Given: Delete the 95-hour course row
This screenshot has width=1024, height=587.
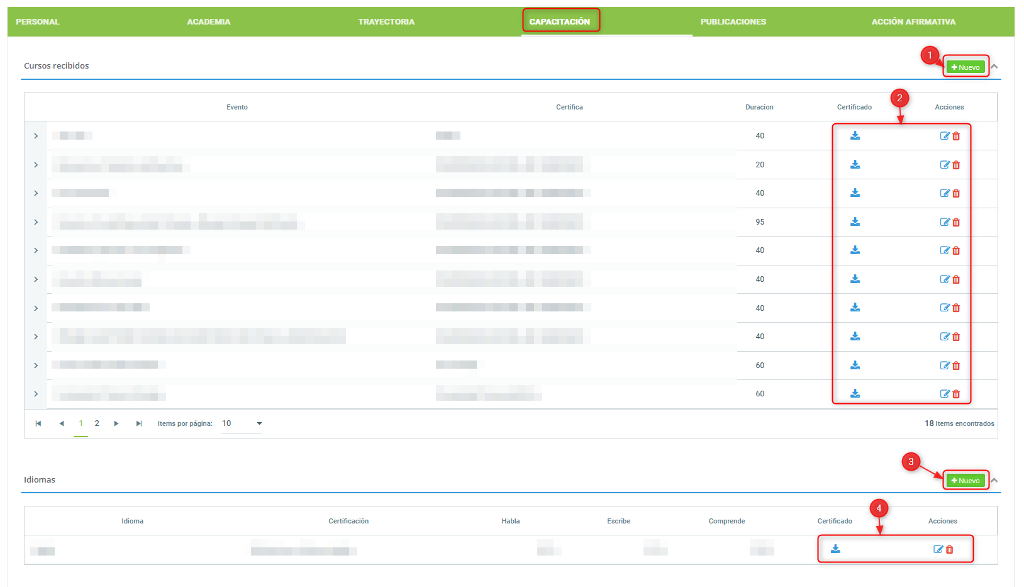Looking at the screenshot, I should pyautogui.click(x=956, y=222).
